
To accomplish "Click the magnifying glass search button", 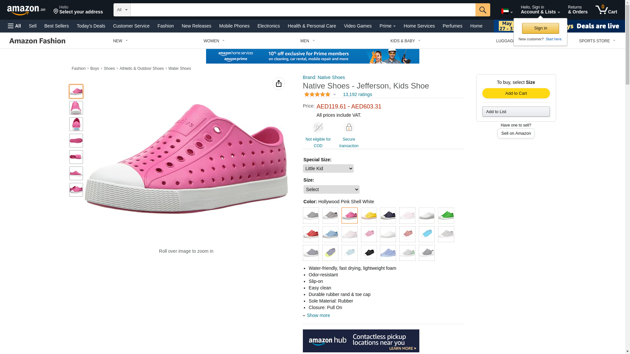I will point(482,10).
